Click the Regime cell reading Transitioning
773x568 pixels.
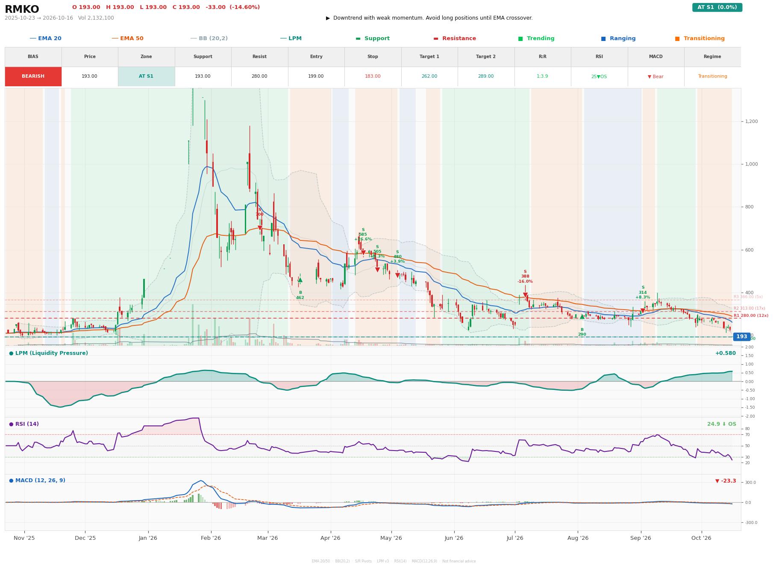pos(712,76)
